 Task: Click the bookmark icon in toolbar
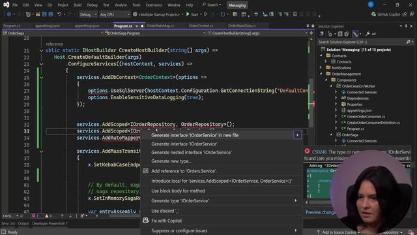click(x=295, y=14)
